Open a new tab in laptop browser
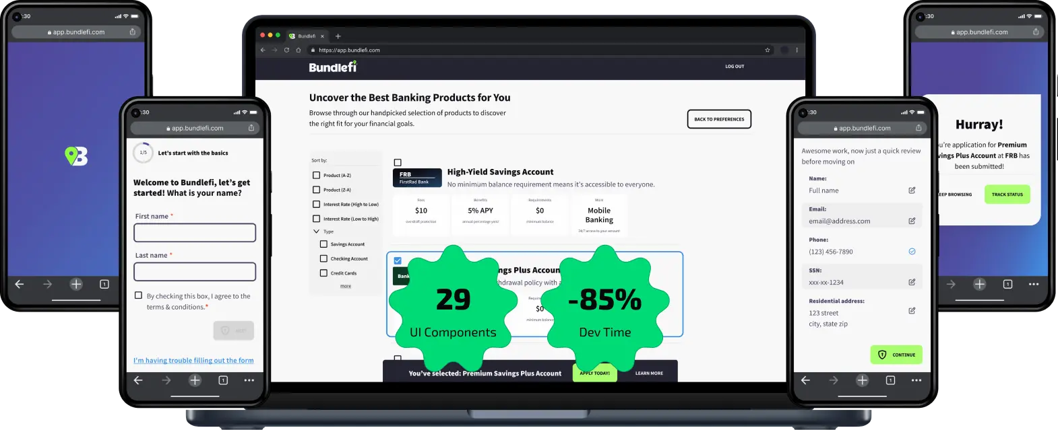 click(x=338, y=36)
